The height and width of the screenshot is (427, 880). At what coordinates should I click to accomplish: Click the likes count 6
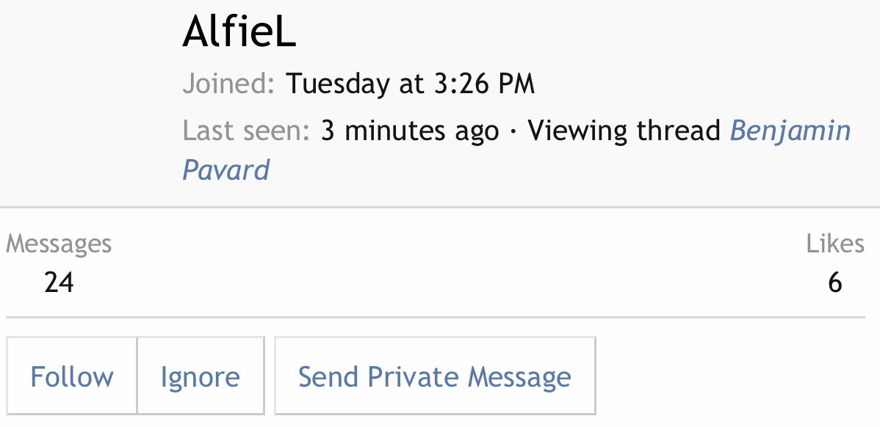[834, 282]
